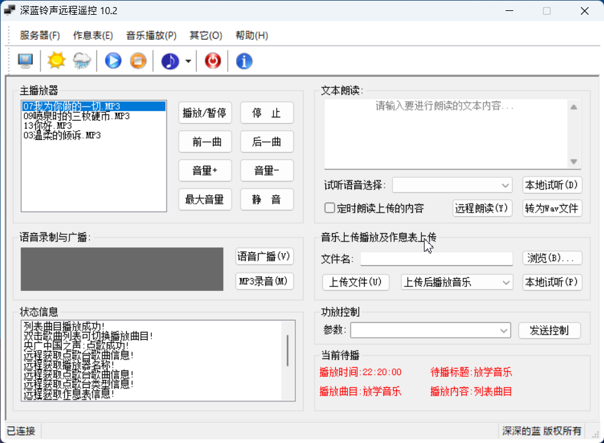This screenshot has width=604, height=443.
Task: Click the 浏览(B) browse button
Action: (x=552, y=257)
